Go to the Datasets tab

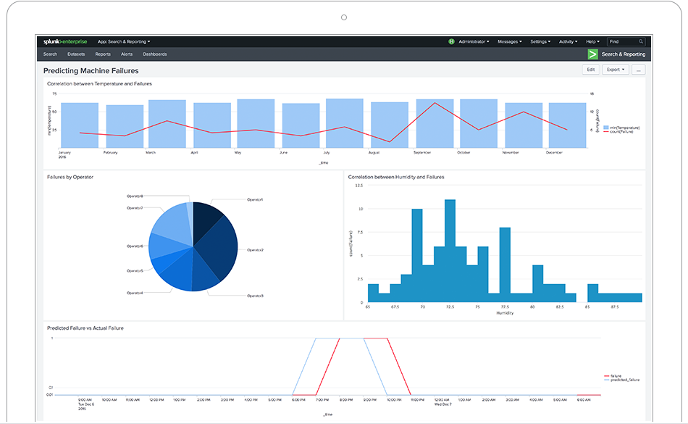tap(76, 54)
